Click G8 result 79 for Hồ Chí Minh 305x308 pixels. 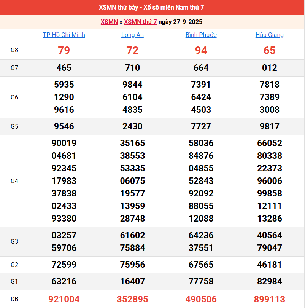pos(64,50)
